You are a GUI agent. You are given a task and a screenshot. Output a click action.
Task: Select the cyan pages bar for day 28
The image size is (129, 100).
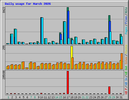tap(110, 38)
